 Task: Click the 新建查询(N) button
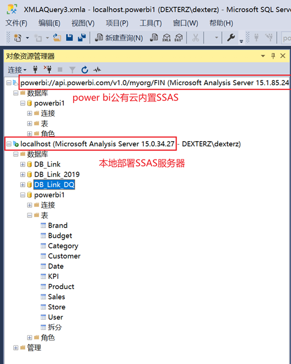[119, 37]
